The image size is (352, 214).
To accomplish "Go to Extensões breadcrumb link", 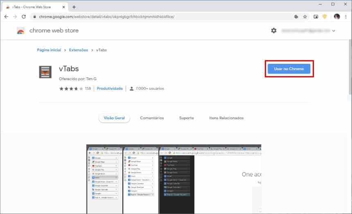I will coord(79,50).
